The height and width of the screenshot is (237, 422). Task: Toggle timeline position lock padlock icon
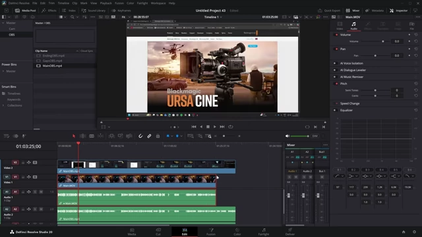pyautogui.click(x=158, y=136)
